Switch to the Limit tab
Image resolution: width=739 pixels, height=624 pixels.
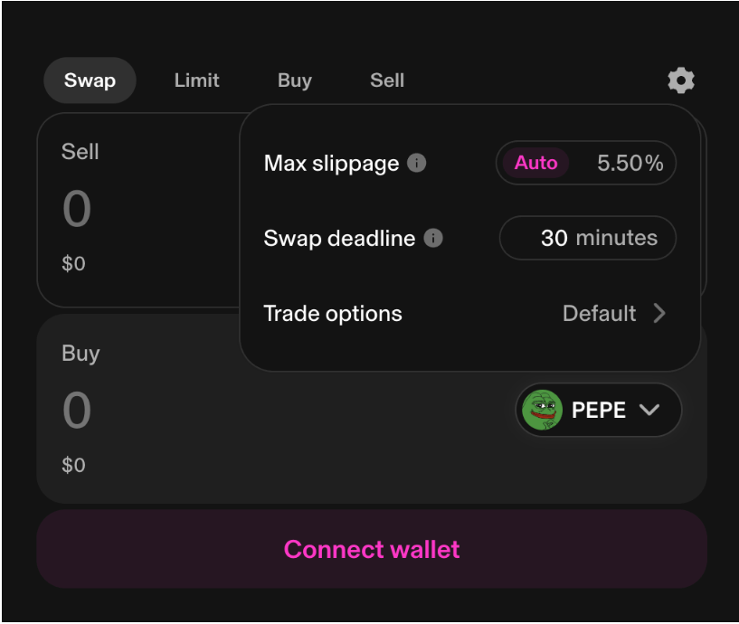[196, 80]
